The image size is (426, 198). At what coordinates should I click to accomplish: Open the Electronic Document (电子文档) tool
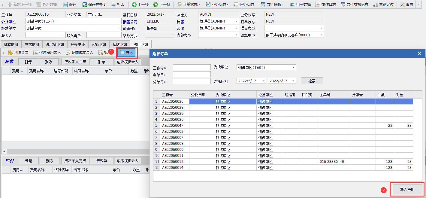click(x=301, y=5)
